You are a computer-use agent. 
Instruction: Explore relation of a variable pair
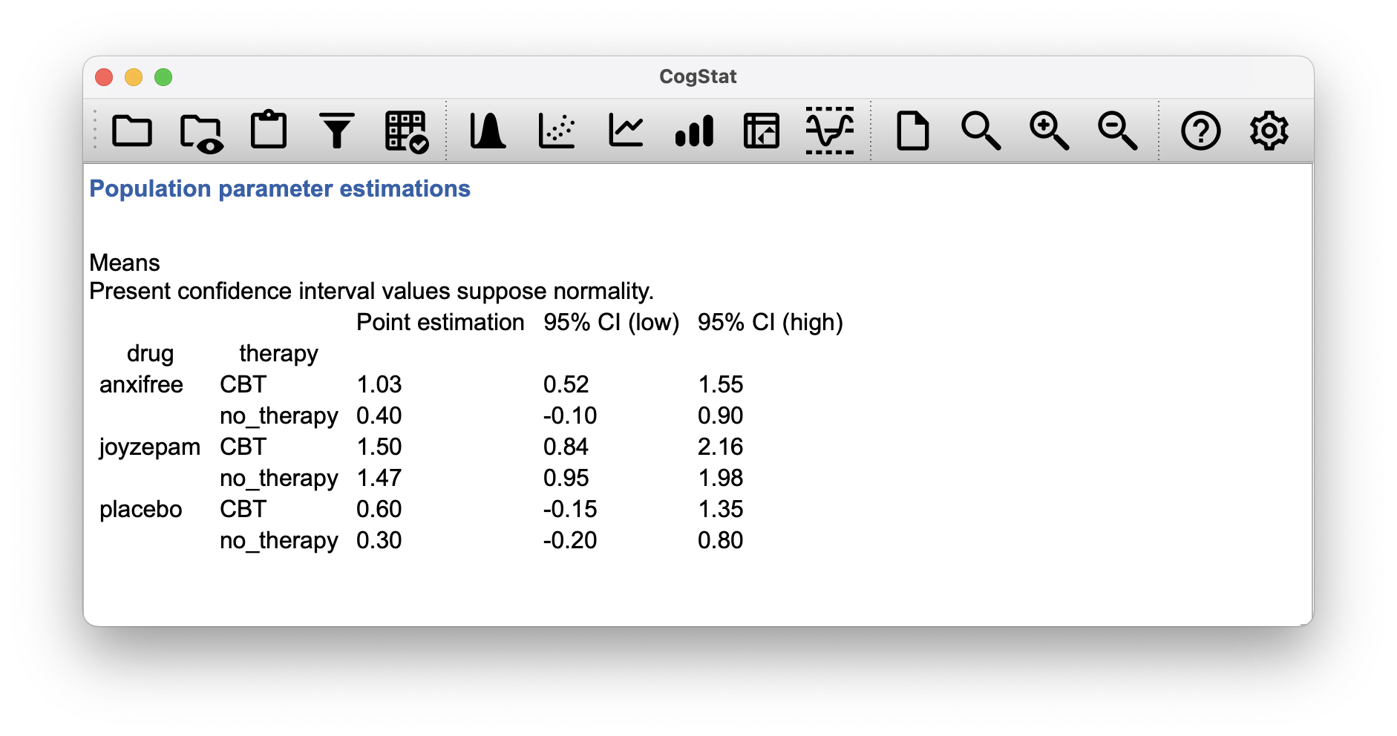[x=557, y=130]
